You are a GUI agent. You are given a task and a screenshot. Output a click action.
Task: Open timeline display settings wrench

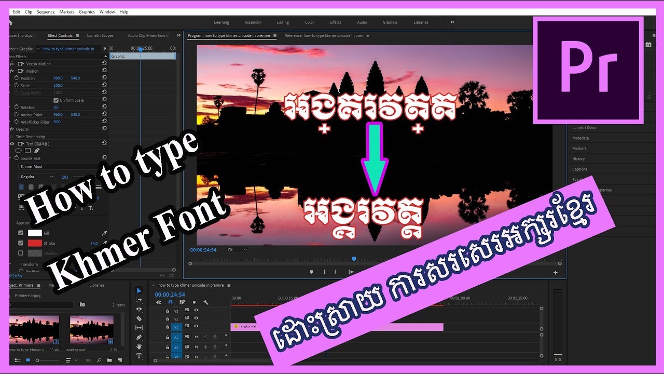pyautogui.click(x=205, y=302)
